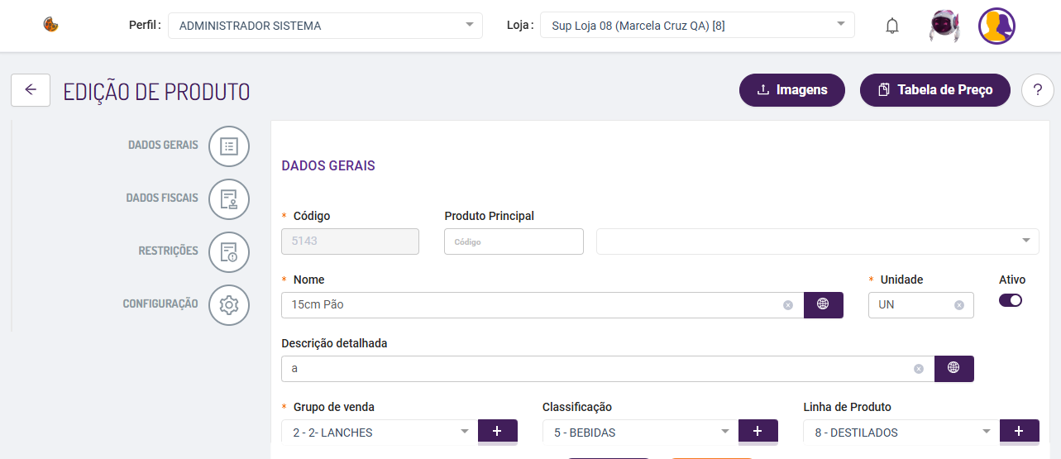
Task: Click the purple user profile avatar
Action: (x=997, y=26)
